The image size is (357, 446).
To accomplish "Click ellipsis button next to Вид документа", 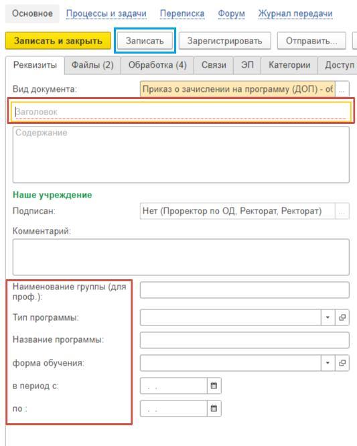I will click(342, 89).
